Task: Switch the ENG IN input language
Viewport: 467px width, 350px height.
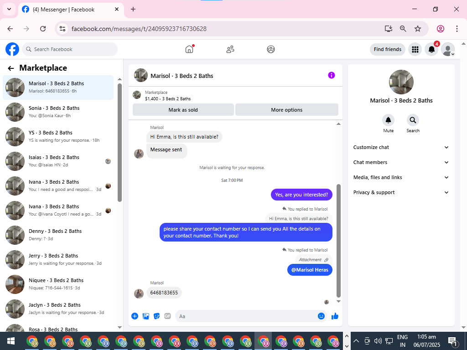Action: (x=402, y=341)
